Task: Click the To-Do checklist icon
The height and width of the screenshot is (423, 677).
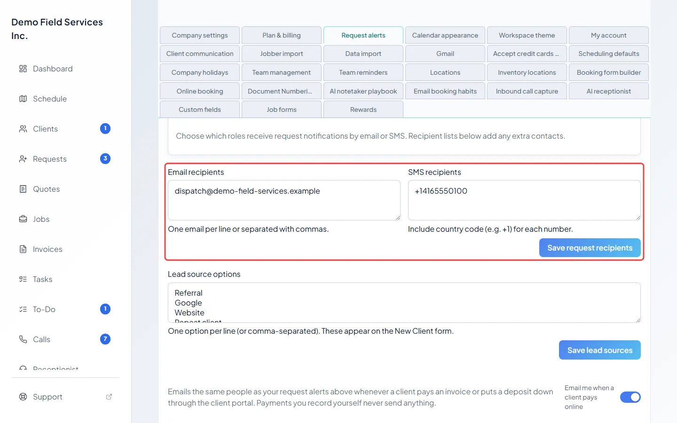Action: coord(23,309)
